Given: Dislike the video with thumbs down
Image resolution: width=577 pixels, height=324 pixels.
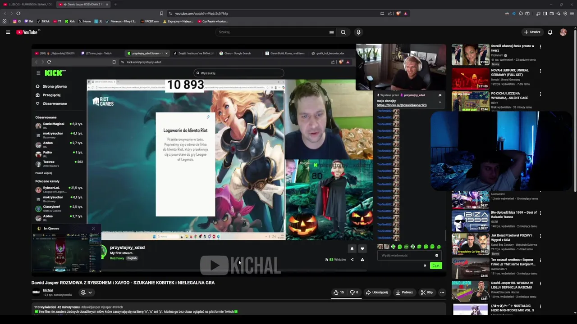Looking at the screenshot, I should coord(354,292).
